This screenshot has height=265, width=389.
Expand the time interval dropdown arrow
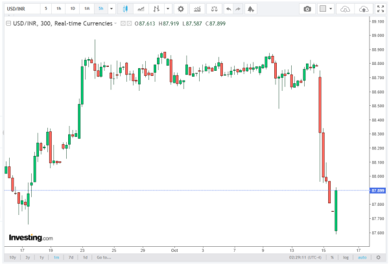(x=112, y=8)
